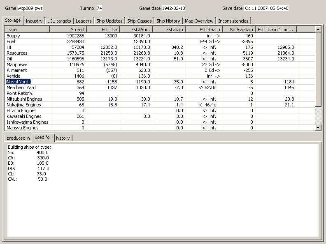Select the Point Ratio% row

pos(160,93)
